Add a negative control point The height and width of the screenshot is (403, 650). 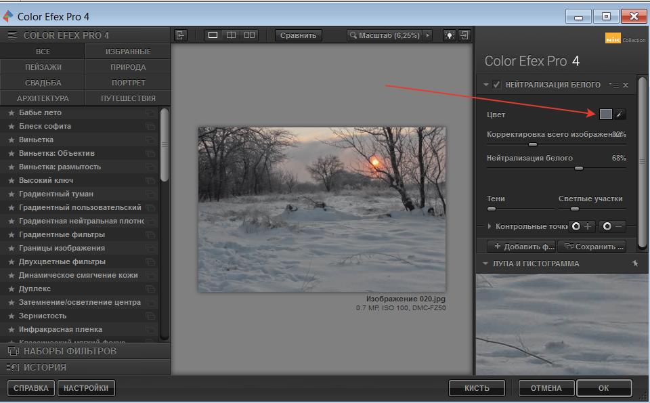612,226
